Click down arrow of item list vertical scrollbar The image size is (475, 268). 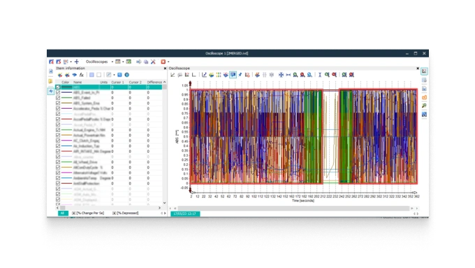(x=164, y=203)
